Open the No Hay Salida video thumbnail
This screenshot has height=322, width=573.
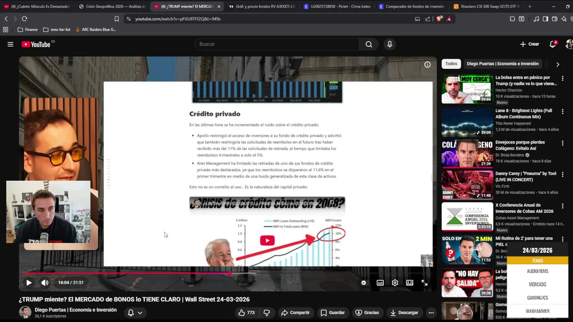click(x=467, y=283)
